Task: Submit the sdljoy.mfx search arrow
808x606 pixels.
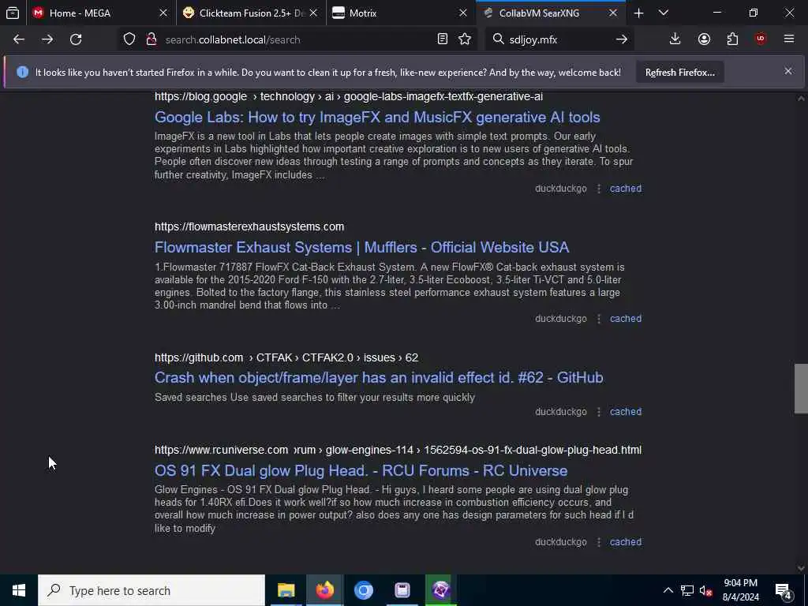Action: pyautogui.click(x=622, y=39)
